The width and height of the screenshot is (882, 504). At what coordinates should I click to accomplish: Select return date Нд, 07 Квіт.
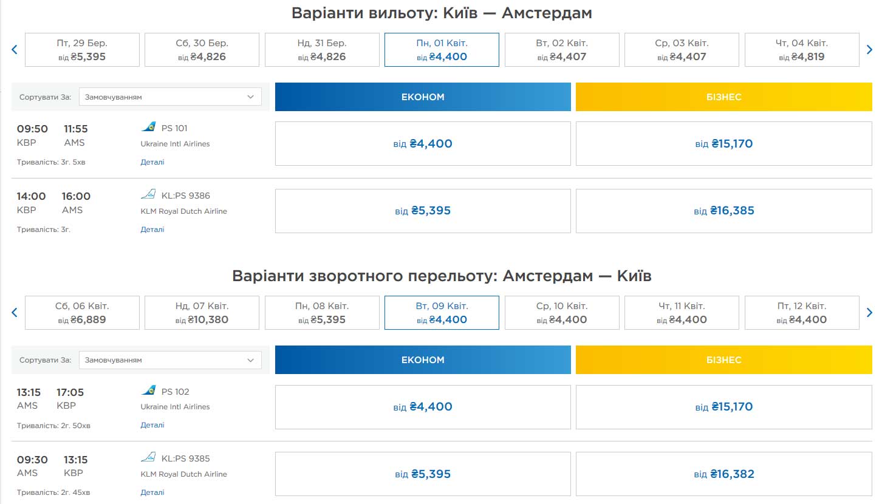tap(202, 313)
